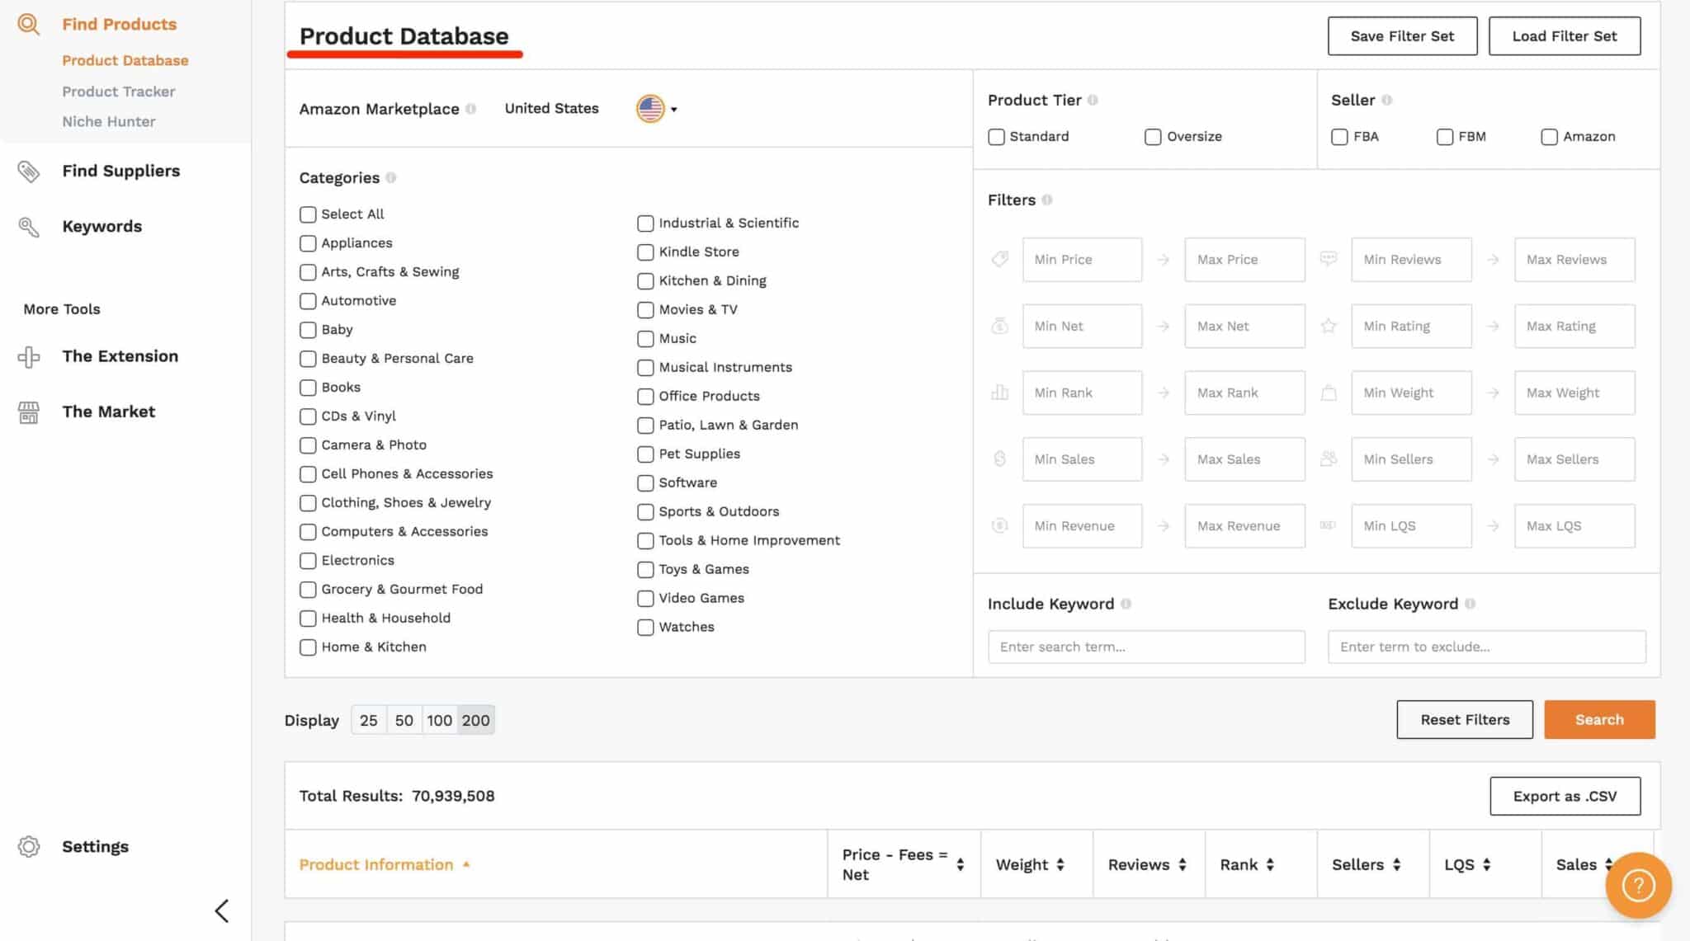Open Product Database in sidebar
The image size is (1690, 941).
point(125,60)
